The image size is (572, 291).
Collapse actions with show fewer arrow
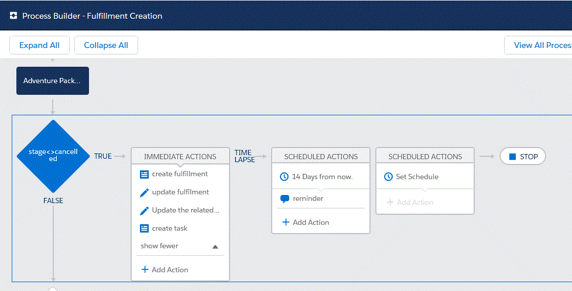tap(215, 247)
